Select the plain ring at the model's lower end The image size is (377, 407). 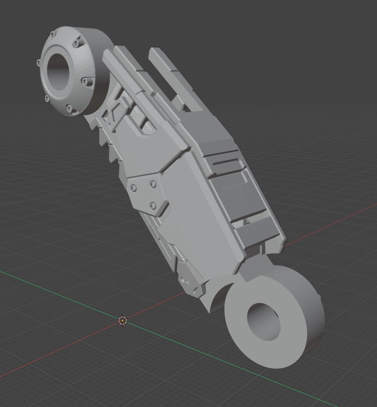[x=274, y=317]
